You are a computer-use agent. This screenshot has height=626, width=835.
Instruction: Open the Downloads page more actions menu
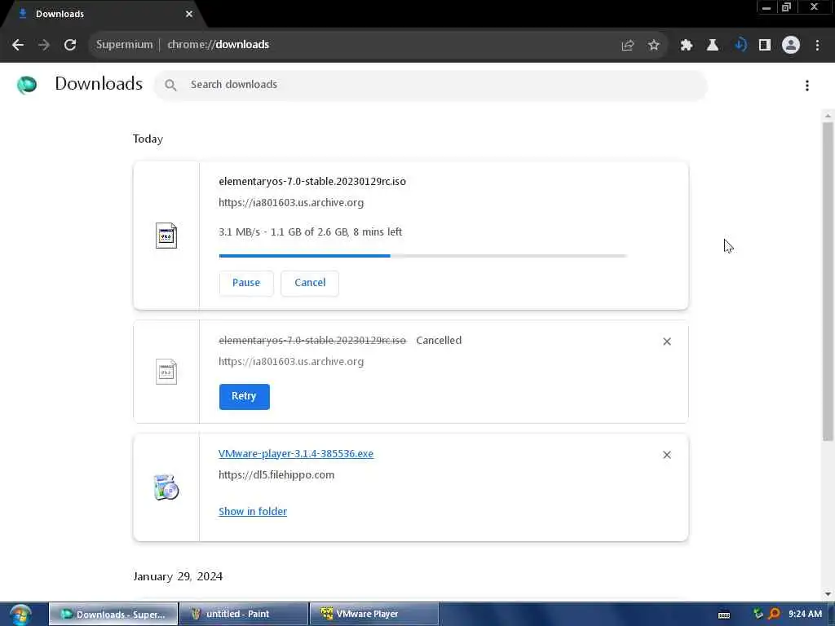(807, 85)
